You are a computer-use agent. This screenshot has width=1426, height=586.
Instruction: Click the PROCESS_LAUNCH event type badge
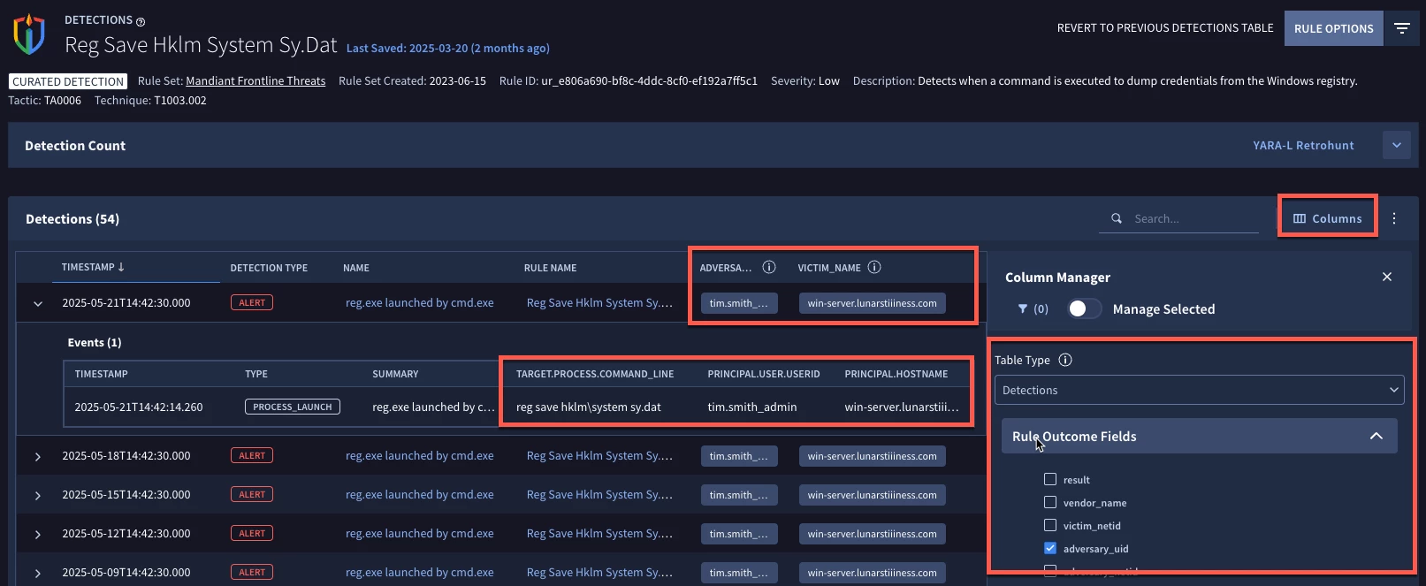tap(293, 407)
